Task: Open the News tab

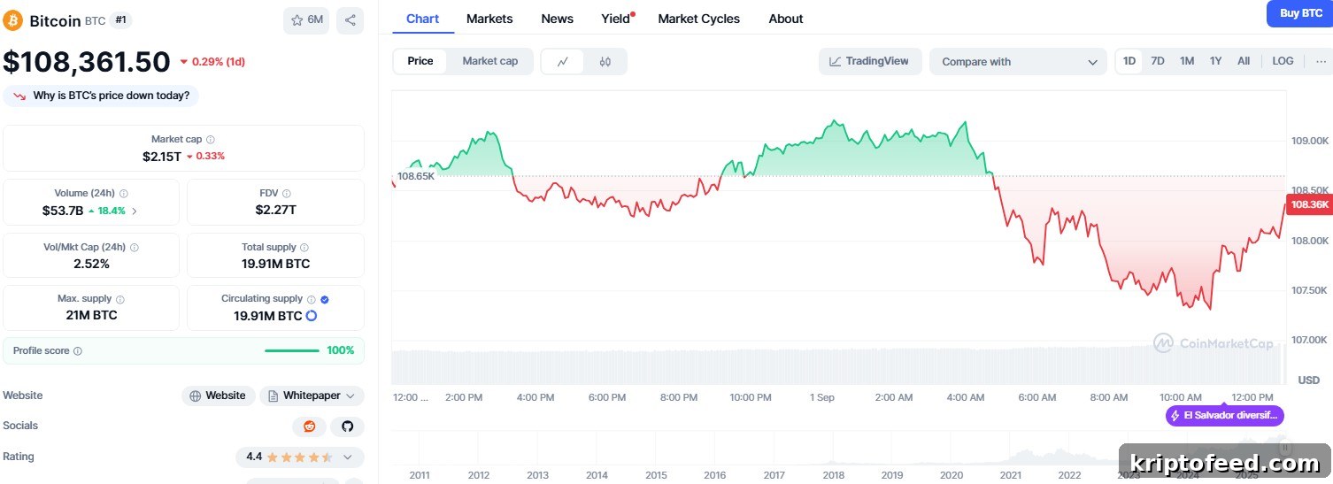Action: pyautogui.click(x=557, y=19)
